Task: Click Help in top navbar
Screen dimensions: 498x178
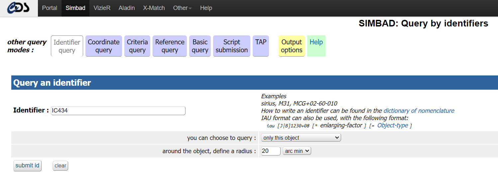Action: 206,8
